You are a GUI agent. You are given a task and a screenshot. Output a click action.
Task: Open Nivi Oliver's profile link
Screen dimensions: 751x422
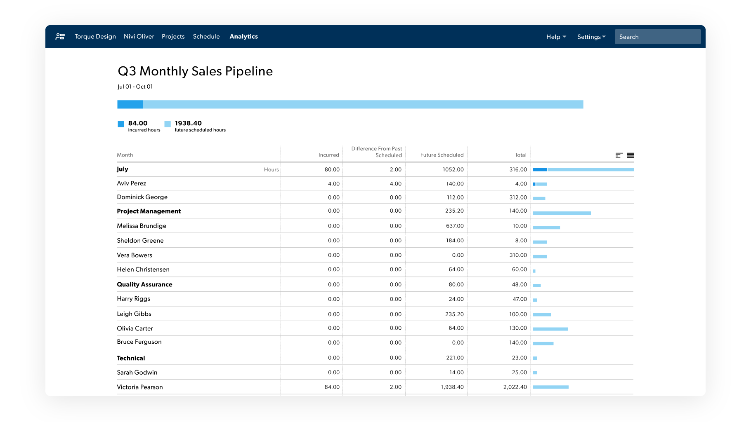pyautogui.click(x=139, y=37)
